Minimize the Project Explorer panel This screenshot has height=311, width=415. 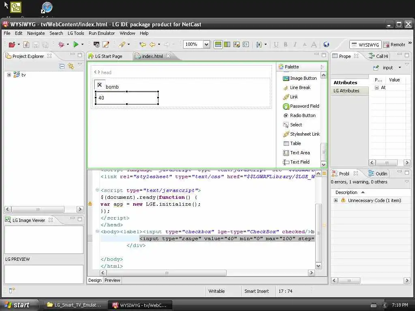[x=73, y=54]
